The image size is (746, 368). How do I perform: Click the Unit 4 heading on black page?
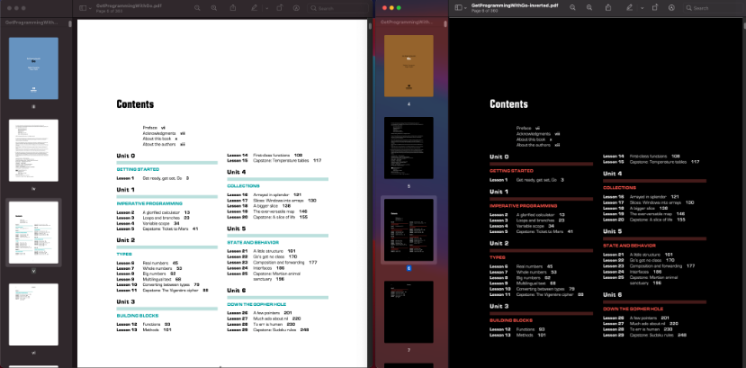point(612,174)
